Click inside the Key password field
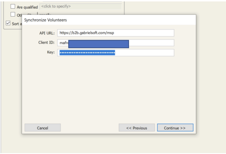Image resolution: width=226 pixels, height=154 pixels. point(116,52)
